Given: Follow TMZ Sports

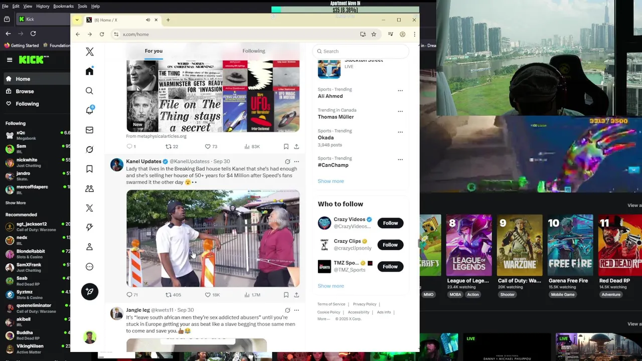Looking at the screenshot, I should [390, 266].
